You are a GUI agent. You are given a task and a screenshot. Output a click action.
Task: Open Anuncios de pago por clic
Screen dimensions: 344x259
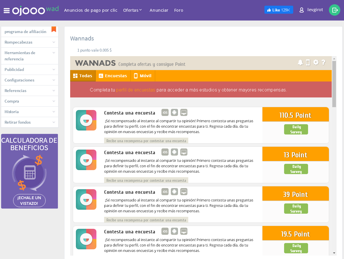91,10
